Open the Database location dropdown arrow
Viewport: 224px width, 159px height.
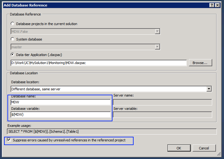pyautogui.click(x=209, y=89)
